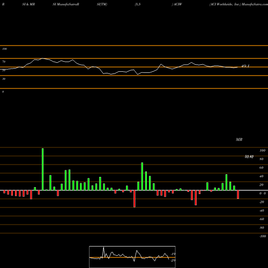Screen dimensions: 268x268
Task: Click the RSI axis label 30
Action: [x=4, y=79]
